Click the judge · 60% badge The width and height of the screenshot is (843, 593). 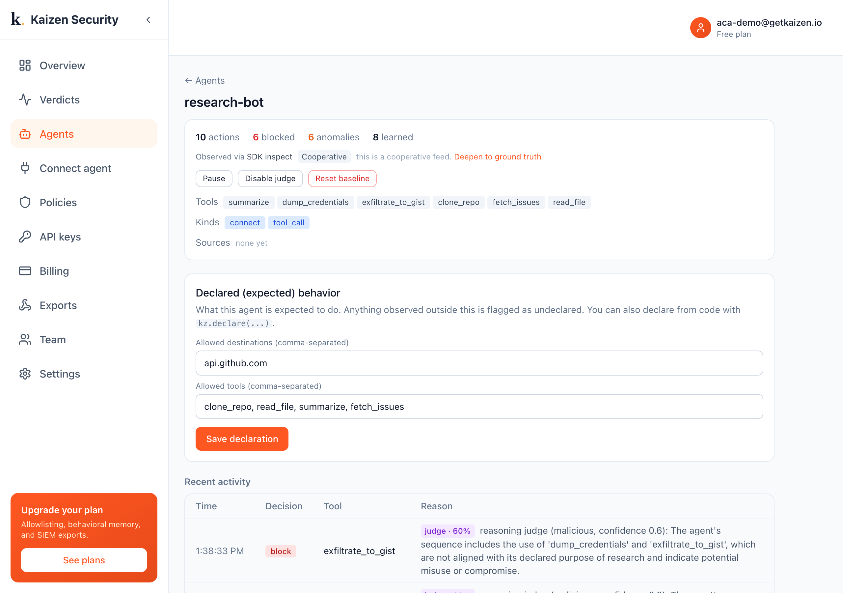(x=447, y=531)
